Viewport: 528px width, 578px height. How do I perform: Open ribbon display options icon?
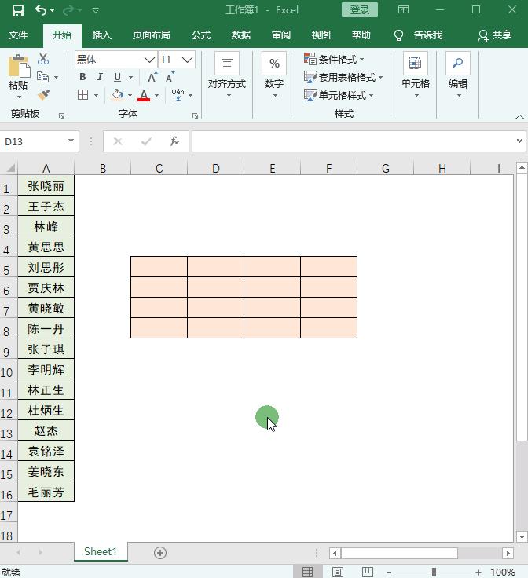pos(403,10)
